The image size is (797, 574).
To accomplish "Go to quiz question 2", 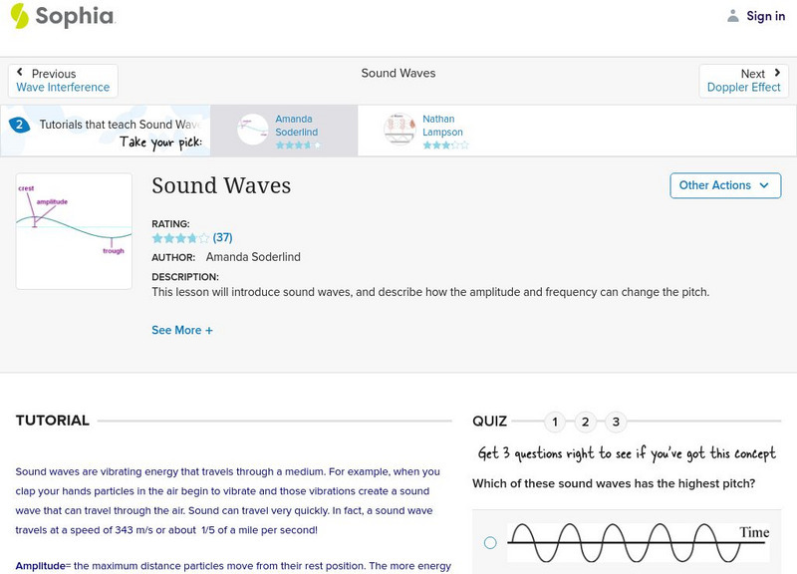I will 586,422.
